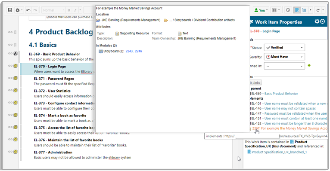Image resolution: width=330 pixels, height=171 pixels.
Task: Select the EL-377 - Administration work item
Action: click(53, 153)
